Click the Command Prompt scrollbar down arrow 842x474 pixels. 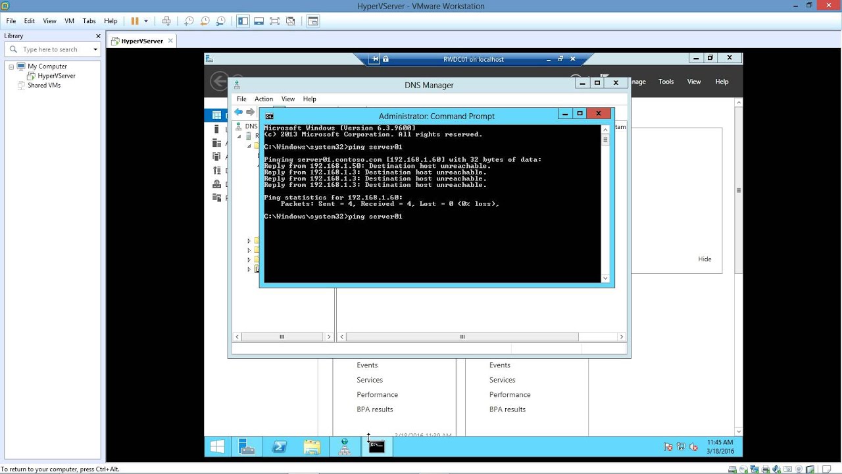pyautogui.click(x=606, y=278)
